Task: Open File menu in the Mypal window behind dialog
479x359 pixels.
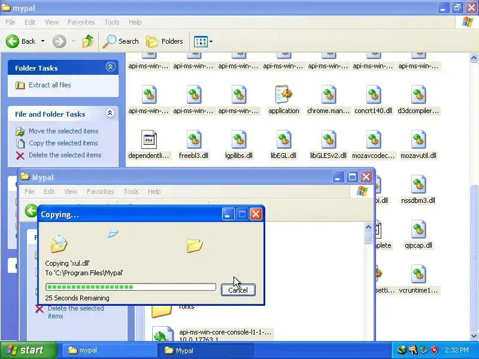Action: [x=29, y=191]
